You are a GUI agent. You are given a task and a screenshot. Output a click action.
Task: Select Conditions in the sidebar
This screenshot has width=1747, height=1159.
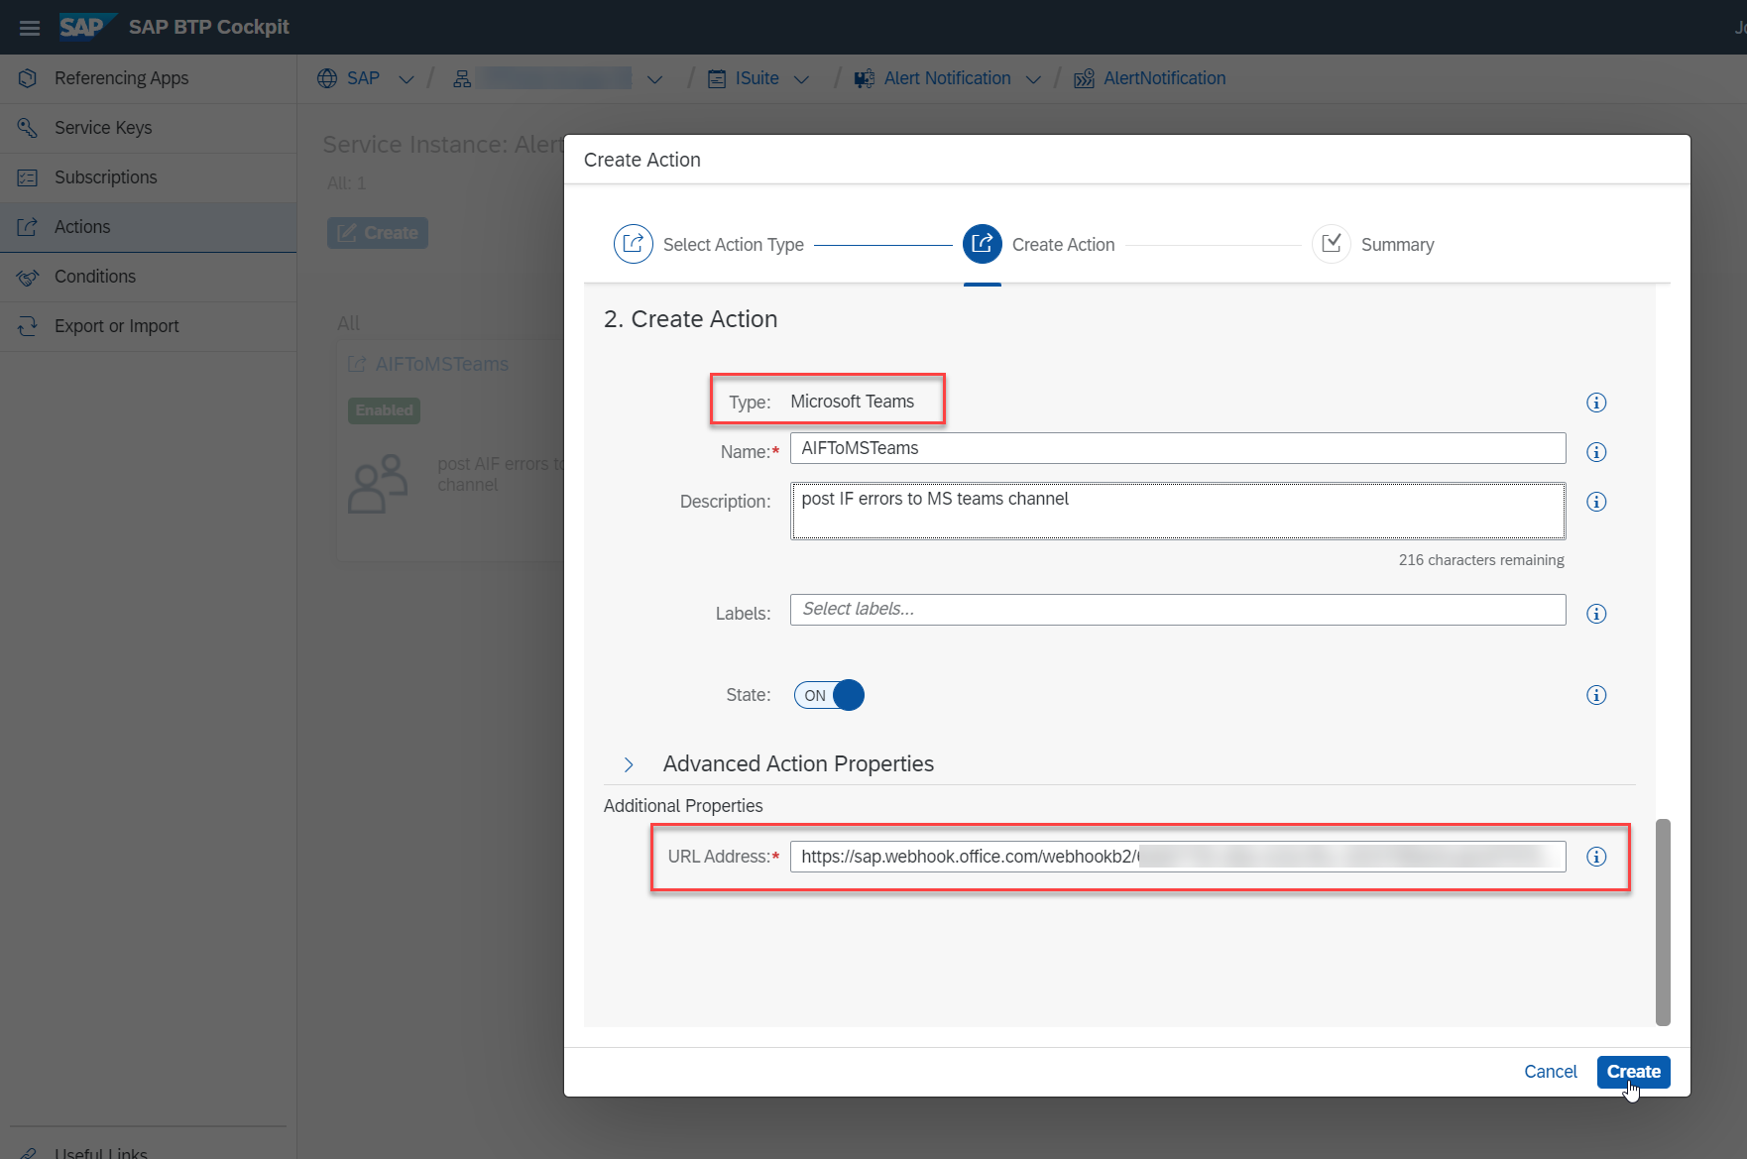coord(94,276)
